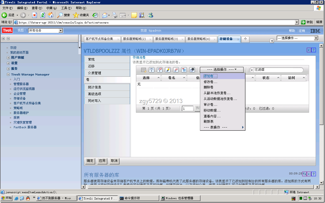Image resolution: width=325 pixels, height=203 pixels.
Task: Choose 修改卷... from the action menu
Action: tap(222, 82)
